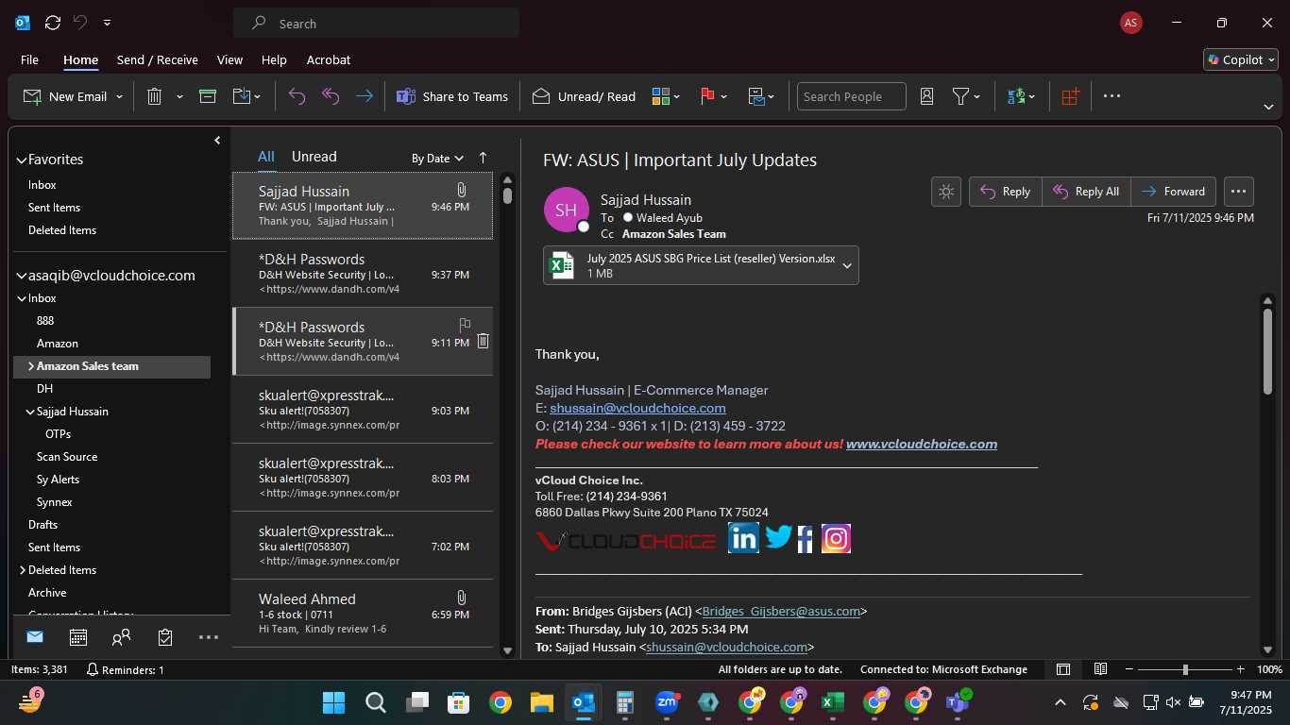Click the top Search box
Screen dimensions: 1290x725
(x=376, y=24)
